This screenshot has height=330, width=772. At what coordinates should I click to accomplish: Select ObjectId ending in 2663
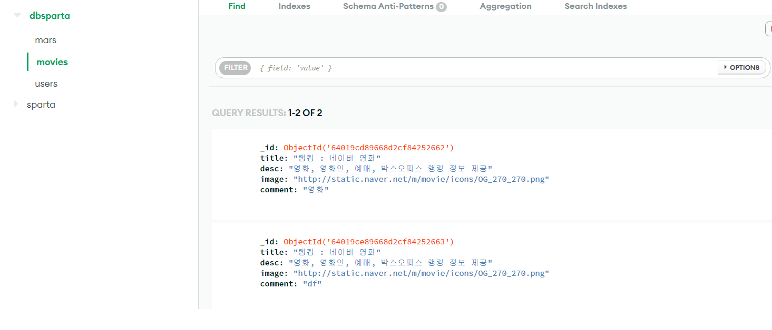tap(368, 242)
